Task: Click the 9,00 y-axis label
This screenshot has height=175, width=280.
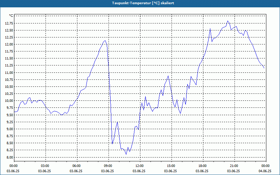Action: click(10, 129)
